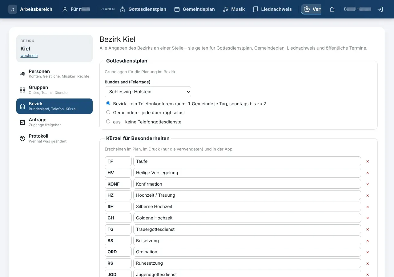Open Gottesdienstplan in top navigation
394x277 pixels.
(x=143, y=9)
